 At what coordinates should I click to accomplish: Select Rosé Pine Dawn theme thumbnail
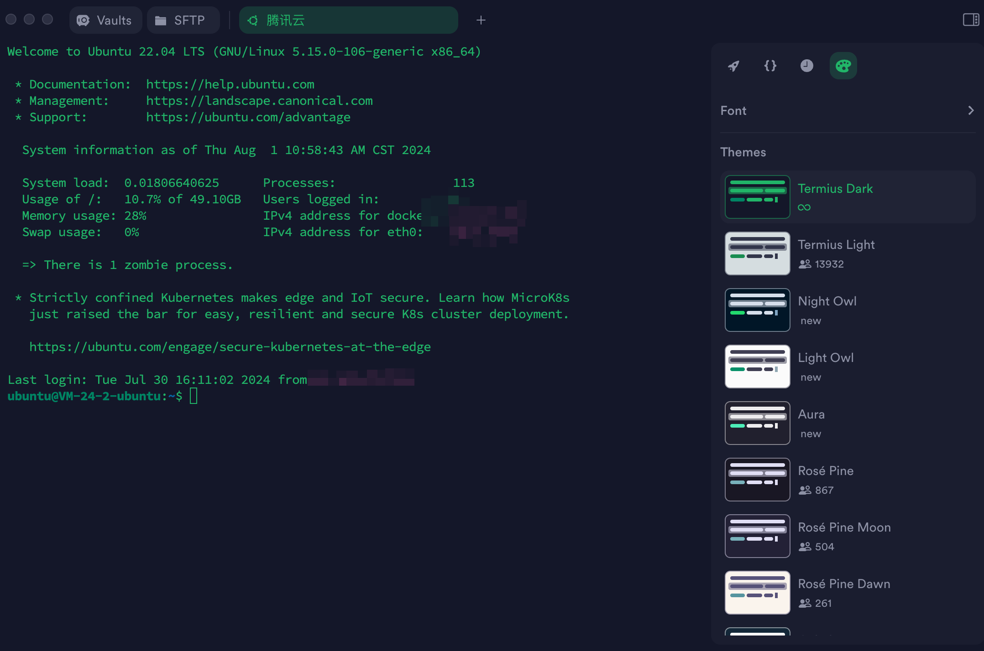(758, 593)
